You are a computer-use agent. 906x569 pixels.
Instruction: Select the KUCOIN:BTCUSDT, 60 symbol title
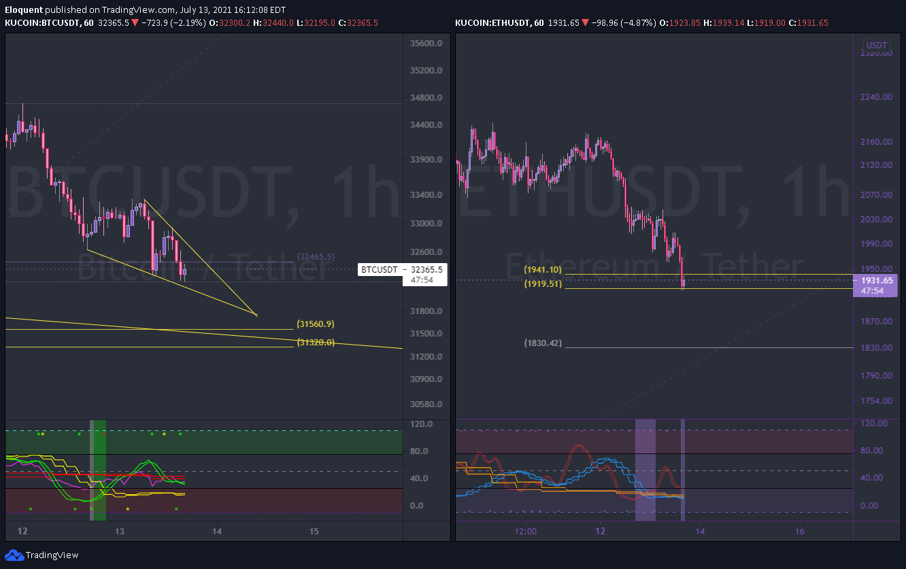[x=50, y=22]
